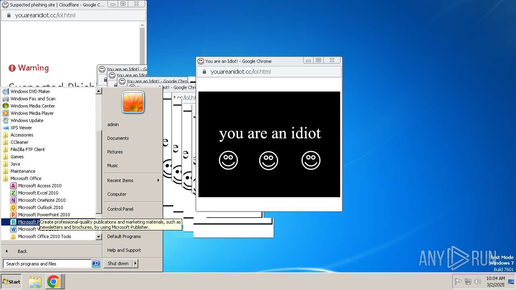Expand the Maintenance folder
The width and height of the screenshot is (516, 290).
click(23, 171)
